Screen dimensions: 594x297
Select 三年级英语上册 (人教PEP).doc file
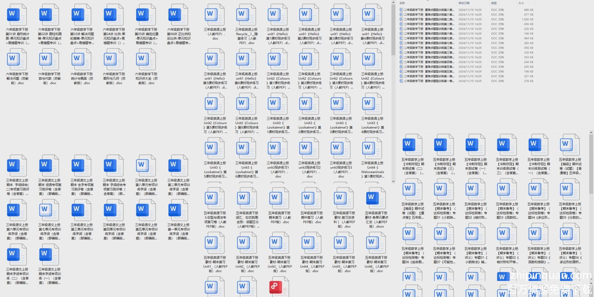(215, 22)
